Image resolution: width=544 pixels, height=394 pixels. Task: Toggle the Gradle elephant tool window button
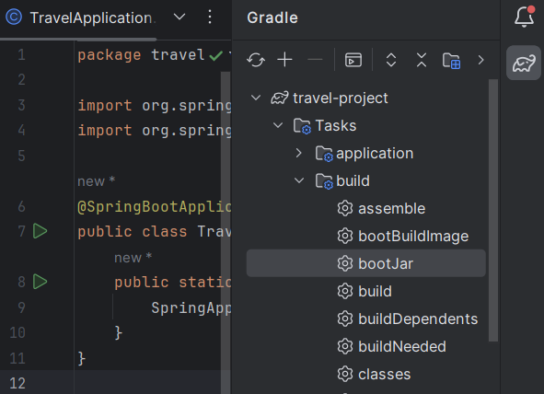point(524,64)
